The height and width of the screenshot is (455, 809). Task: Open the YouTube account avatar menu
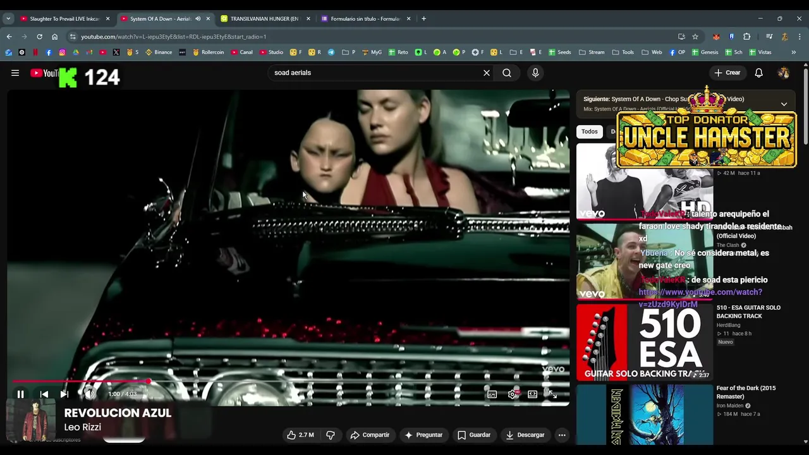784,73
